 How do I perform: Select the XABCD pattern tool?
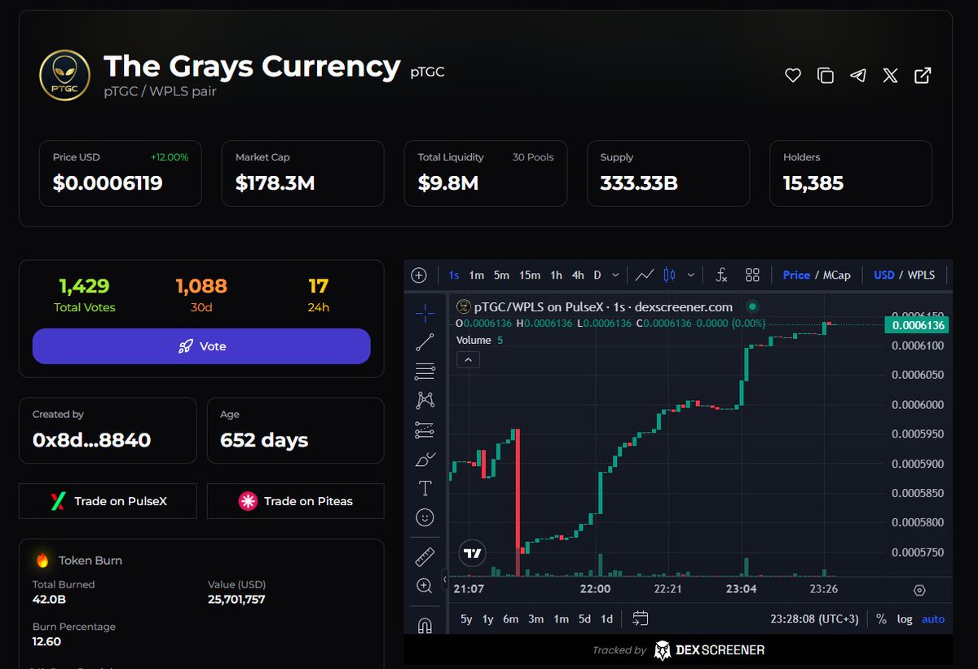(x=425, y=400)
